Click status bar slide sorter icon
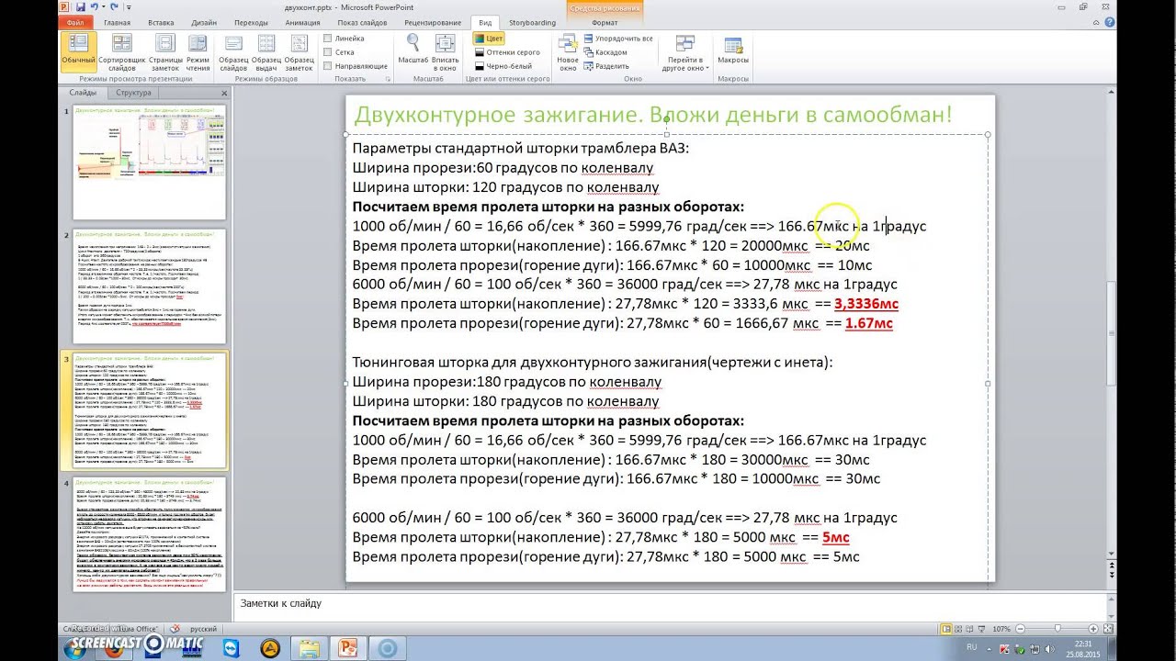Screen dimensions: 1176x661 tap(958, 629)
